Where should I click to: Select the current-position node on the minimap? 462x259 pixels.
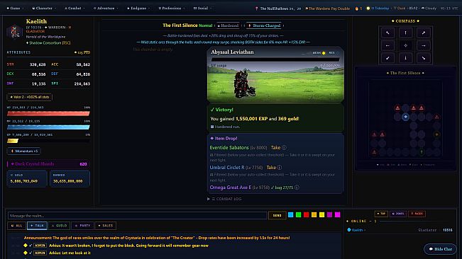click(405, 117)
